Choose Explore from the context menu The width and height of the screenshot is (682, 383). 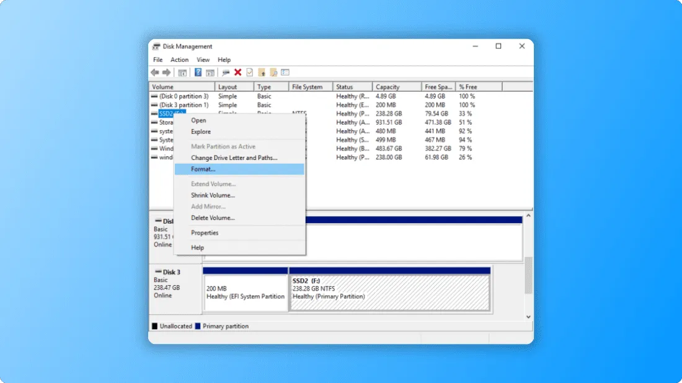coord(239,132)
